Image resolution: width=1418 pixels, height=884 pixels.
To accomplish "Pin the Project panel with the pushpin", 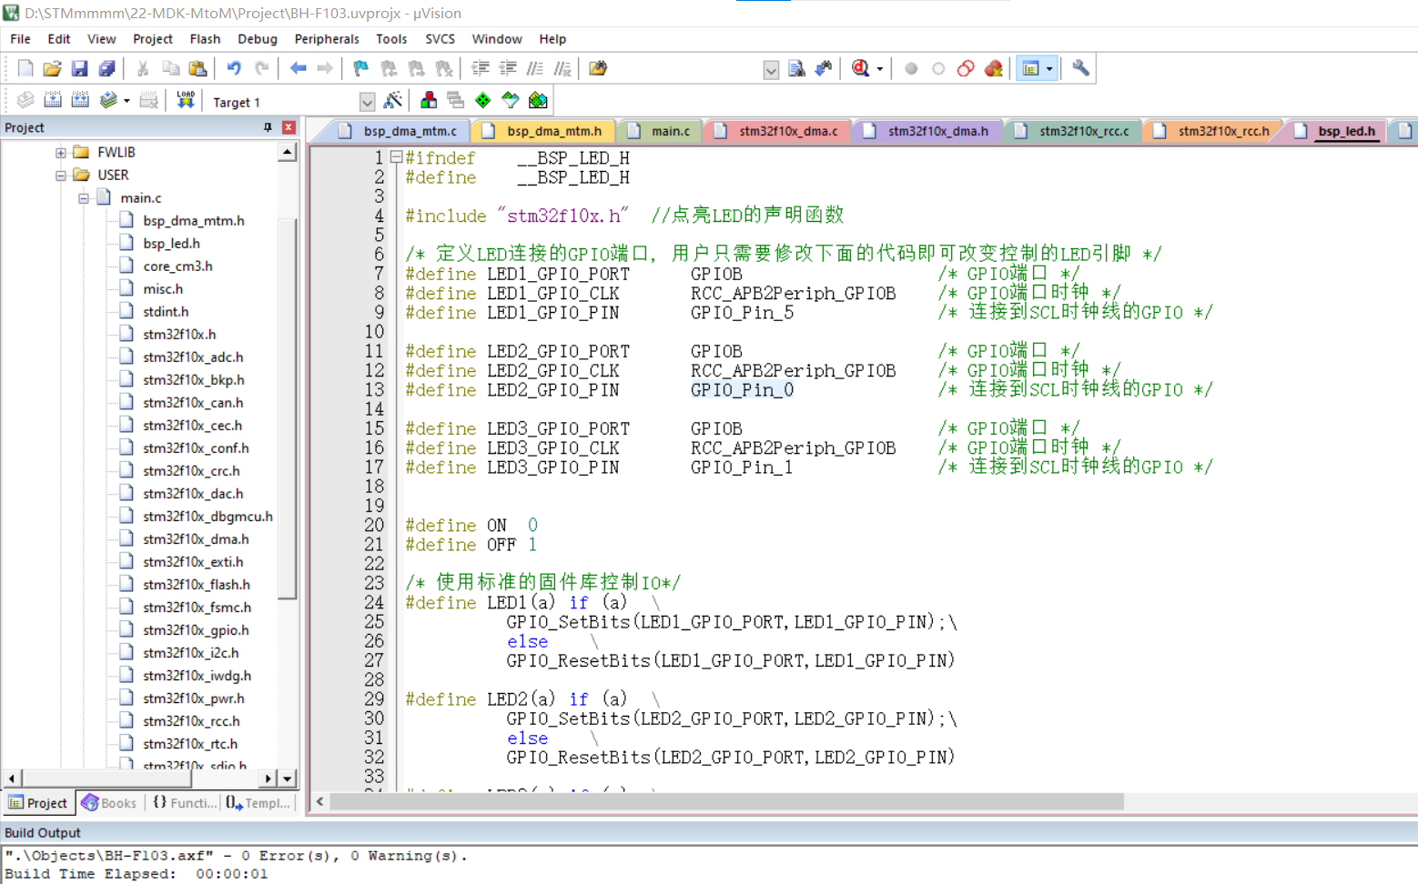I will pos(268,127).
